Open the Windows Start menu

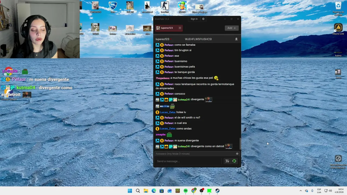tap(130, 191)
